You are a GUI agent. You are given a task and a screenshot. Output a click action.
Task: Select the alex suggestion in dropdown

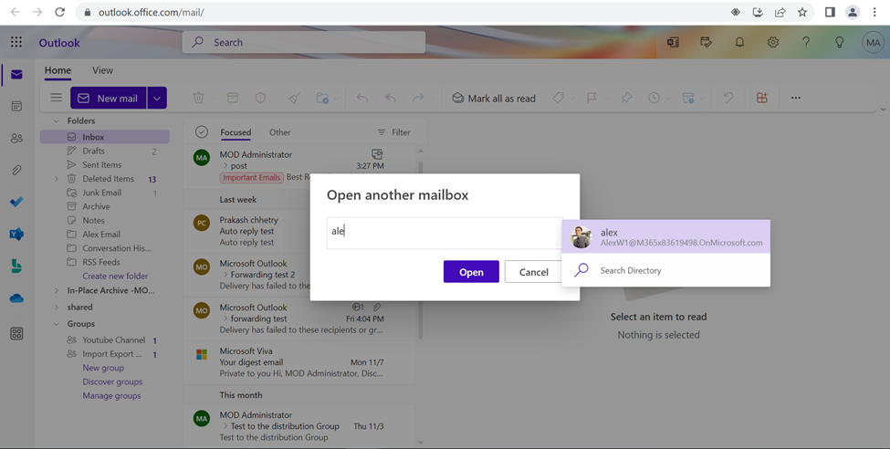pos(665,236)
